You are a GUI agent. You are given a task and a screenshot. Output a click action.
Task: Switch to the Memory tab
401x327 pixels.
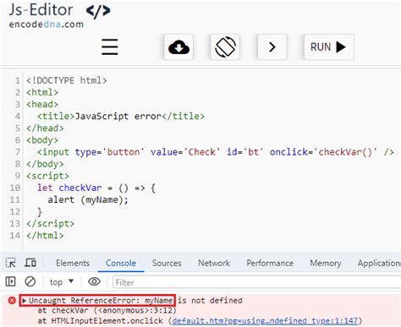pos(326,263)
